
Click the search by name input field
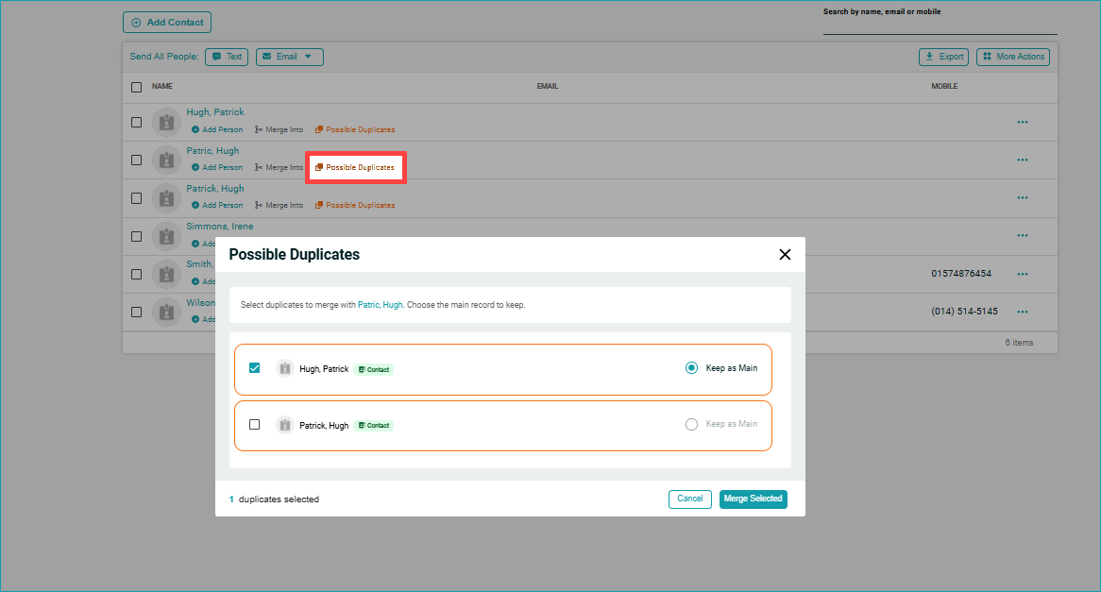940,26
